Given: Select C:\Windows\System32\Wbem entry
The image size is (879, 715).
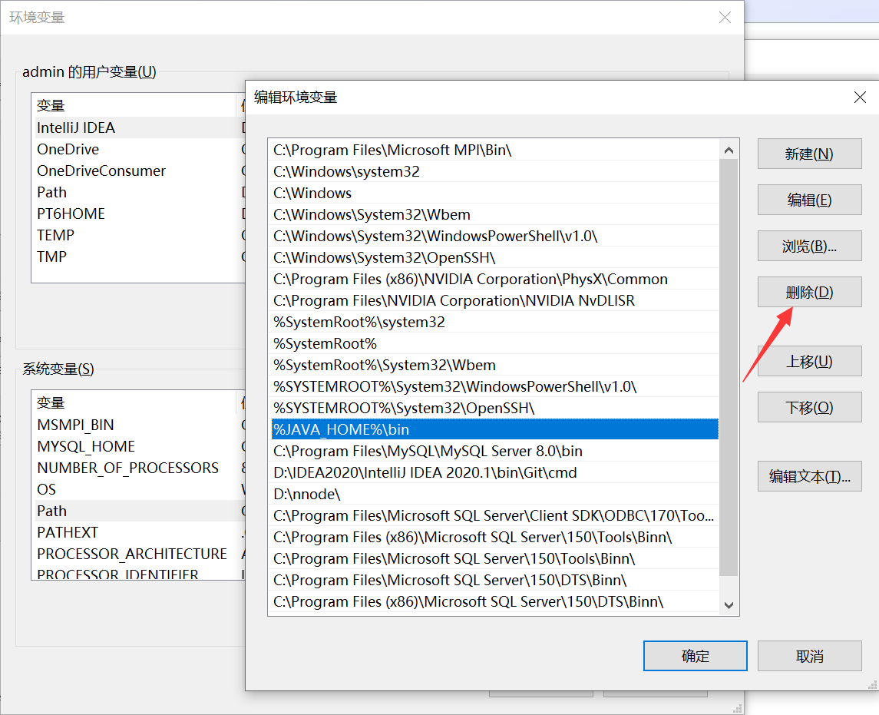Looking at the screenshot, I should click(x=494, y=215).
